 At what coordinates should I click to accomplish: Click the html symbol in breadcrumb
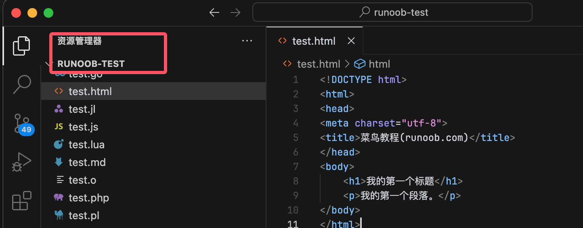click(x=372, y=64)
